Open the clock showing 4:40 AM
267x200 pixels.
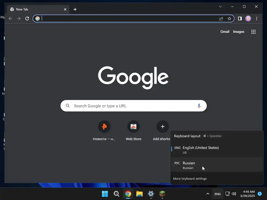point(247,194)
